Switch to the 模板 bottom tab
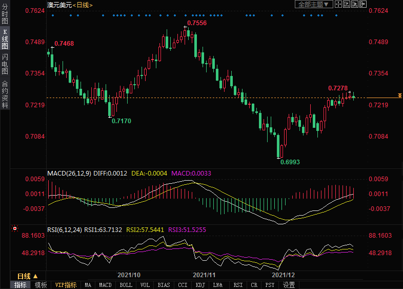 41,285
